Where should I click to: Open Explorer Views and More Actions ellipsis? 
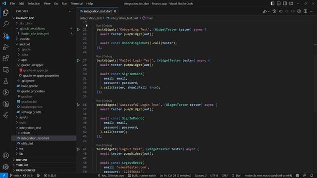pyautogui.click(x=71, y=11)
